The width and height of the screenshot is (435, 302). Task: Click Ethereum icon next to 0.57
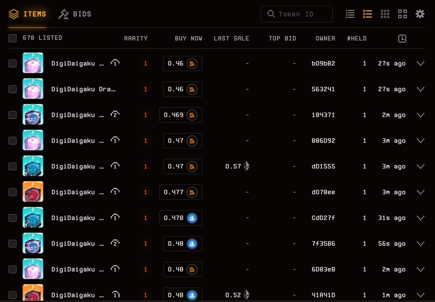tap(246, 166)
